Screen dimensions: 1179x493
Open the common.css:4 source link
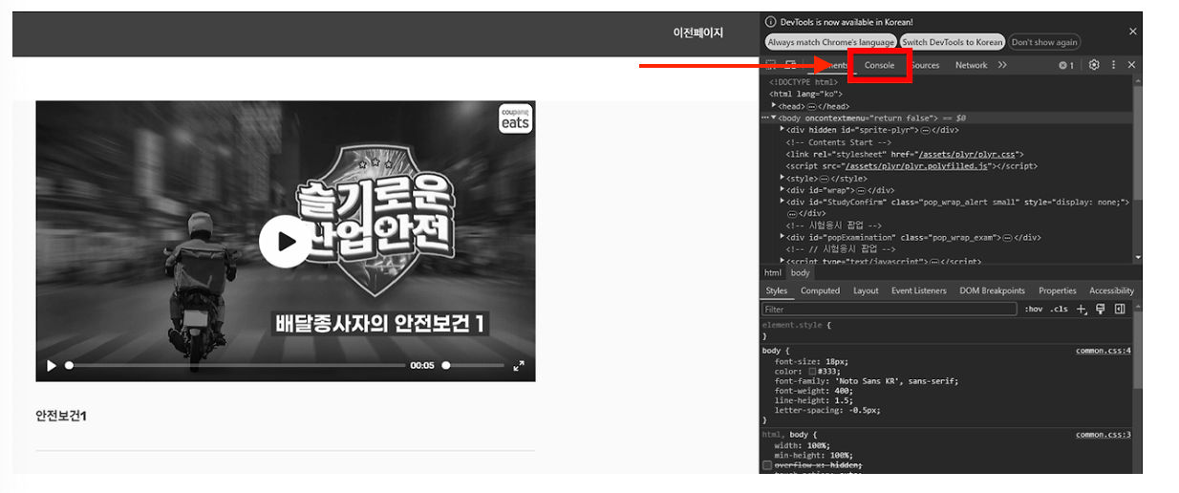tap(1104, 351)
